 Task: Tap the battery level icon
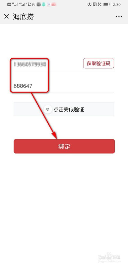106,5
